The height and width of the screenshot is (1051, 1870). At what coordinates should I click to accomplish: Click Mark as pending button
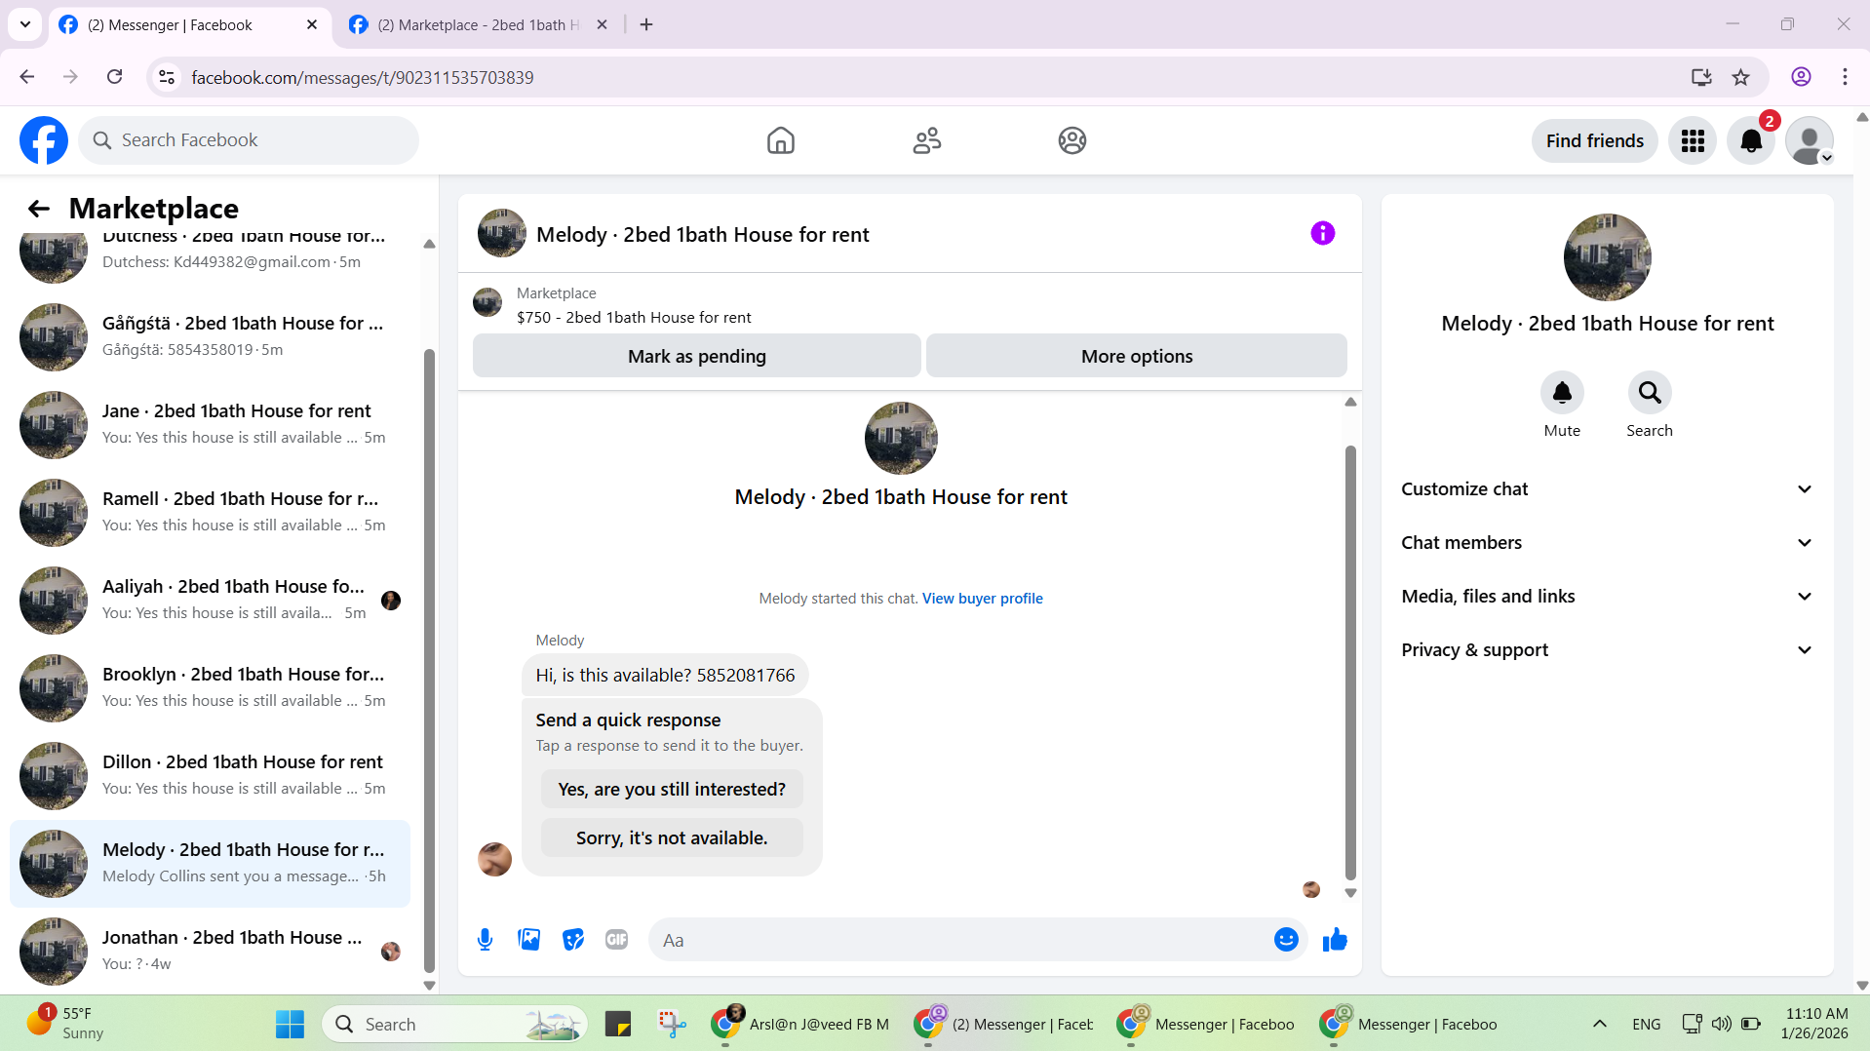(696, 357)
